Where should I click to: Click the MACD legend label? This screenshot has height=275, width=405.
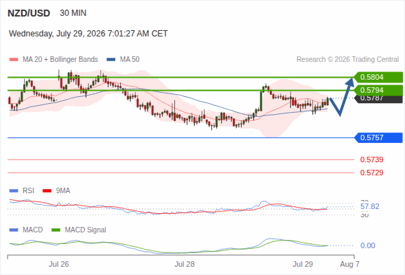tap(32, 230)
